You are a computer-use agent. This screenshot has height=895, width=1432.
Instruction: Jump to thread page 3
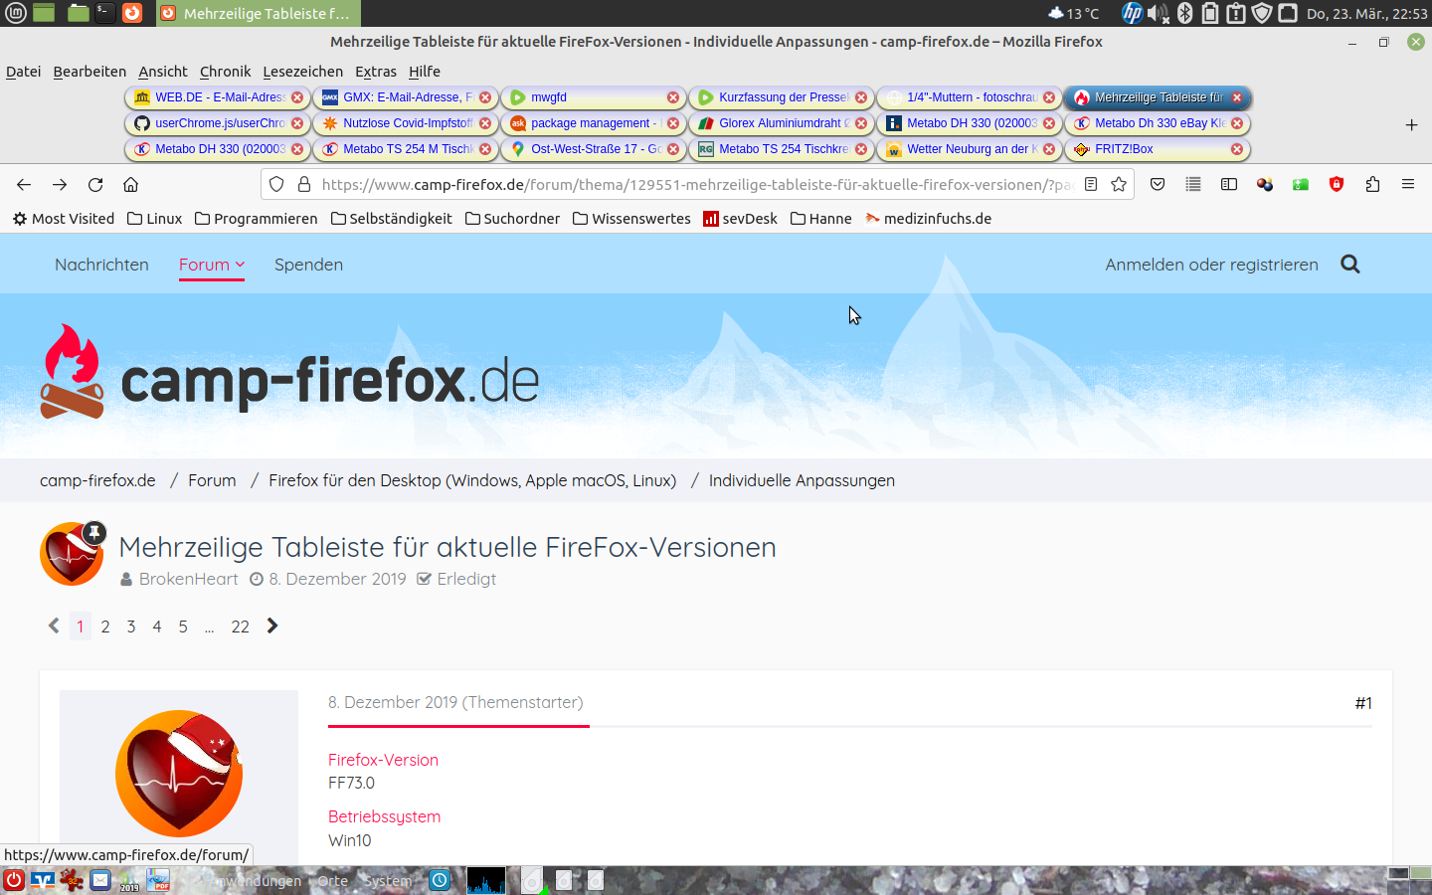pos(131,626)
